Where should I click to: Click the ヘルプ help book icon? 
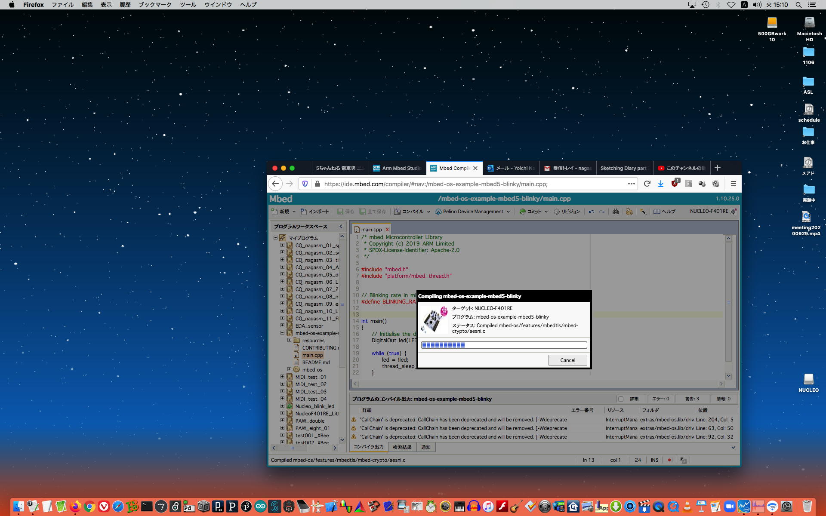657,212
